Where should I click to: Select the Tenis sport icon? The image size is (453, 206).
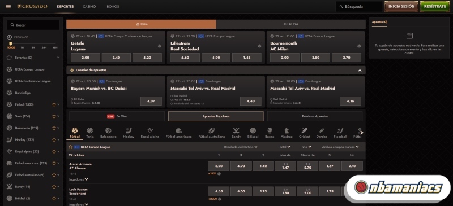tap(90, 130)
